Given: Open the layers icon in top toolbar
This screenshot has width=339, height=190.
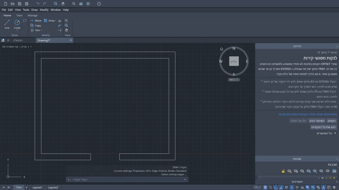Looking at the screenshot, I should pyautogui.click(x=81, y=4).
